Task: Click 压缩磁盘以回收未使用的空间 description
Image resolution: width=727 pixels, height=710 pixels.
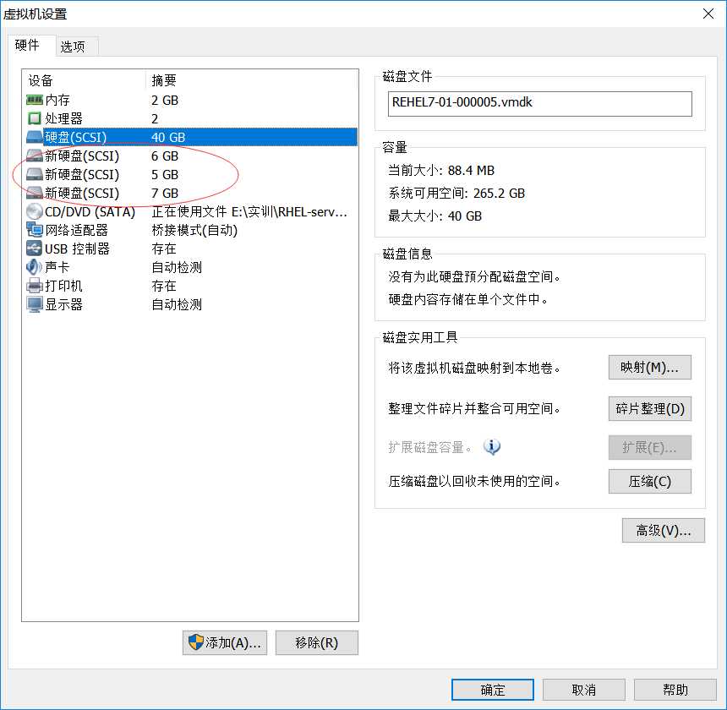Action: [474, 482]
